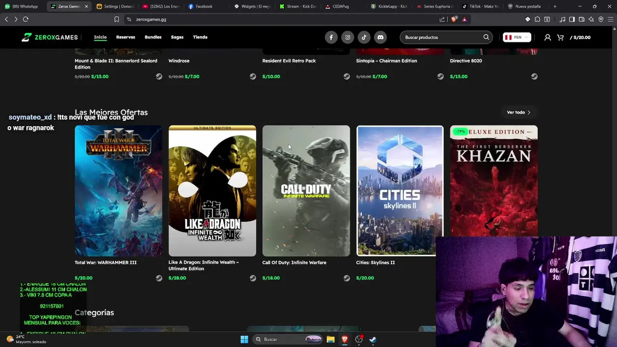Image resolution: width=617 pixels, height=347 pixels.
Task: Select the Inicio nav item
Action: pyautogui.click(x=100, y=37)
